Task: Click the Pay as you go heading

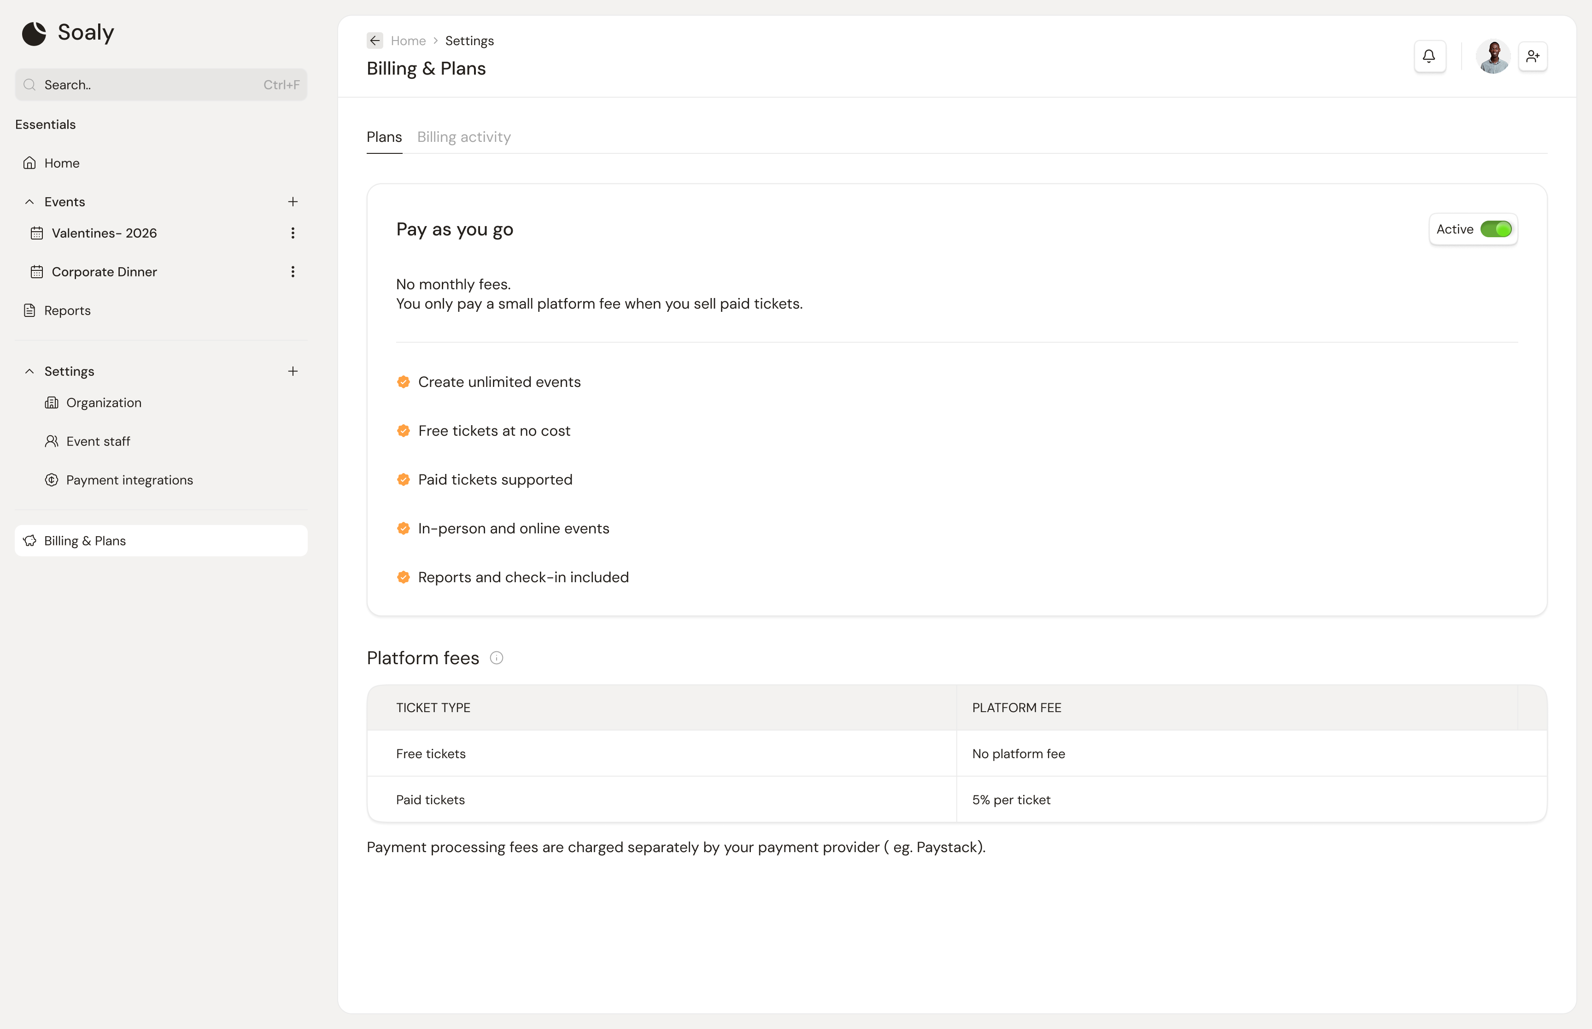Action: coord(455,230)
